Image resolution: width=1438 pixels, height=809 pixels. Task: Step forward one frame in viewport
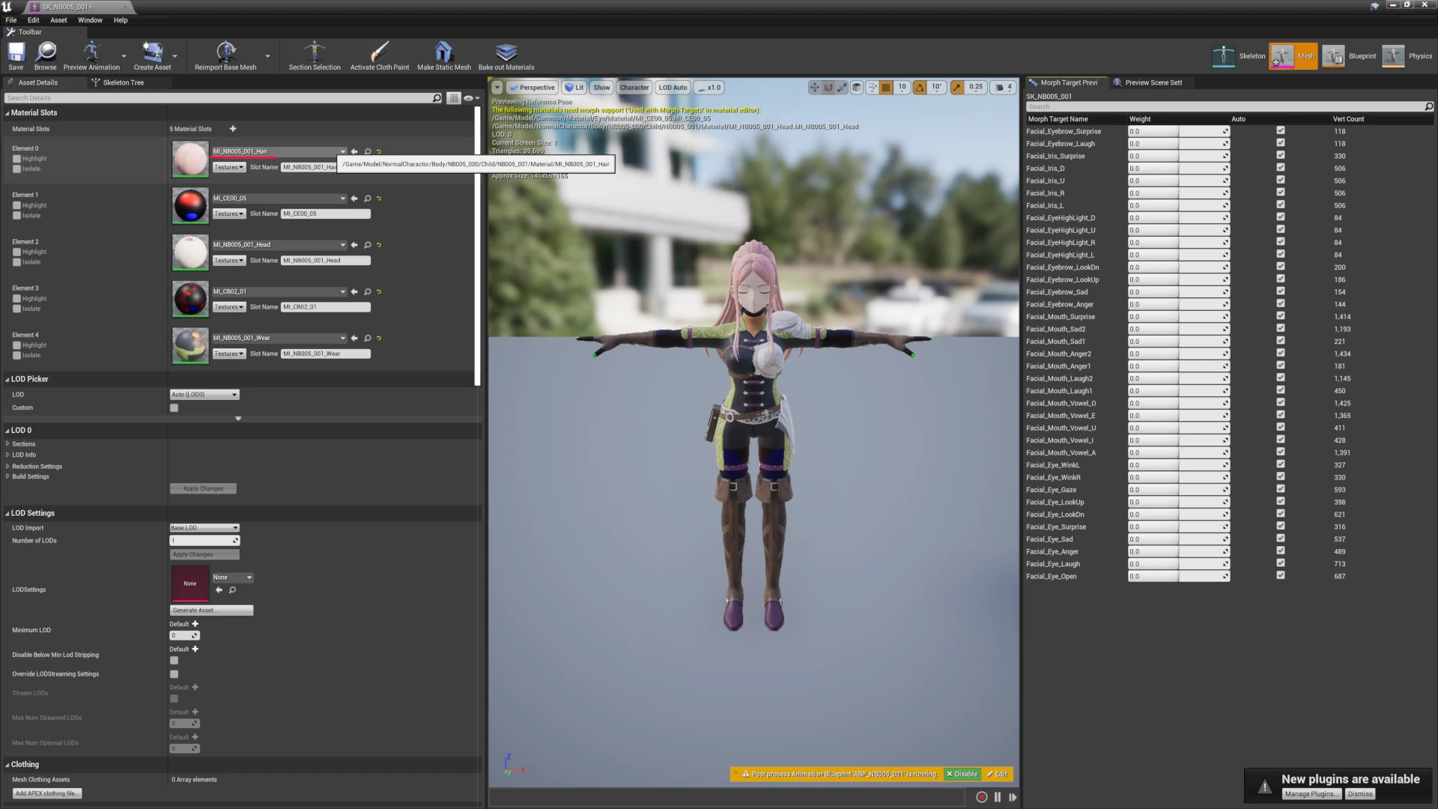1013,797
